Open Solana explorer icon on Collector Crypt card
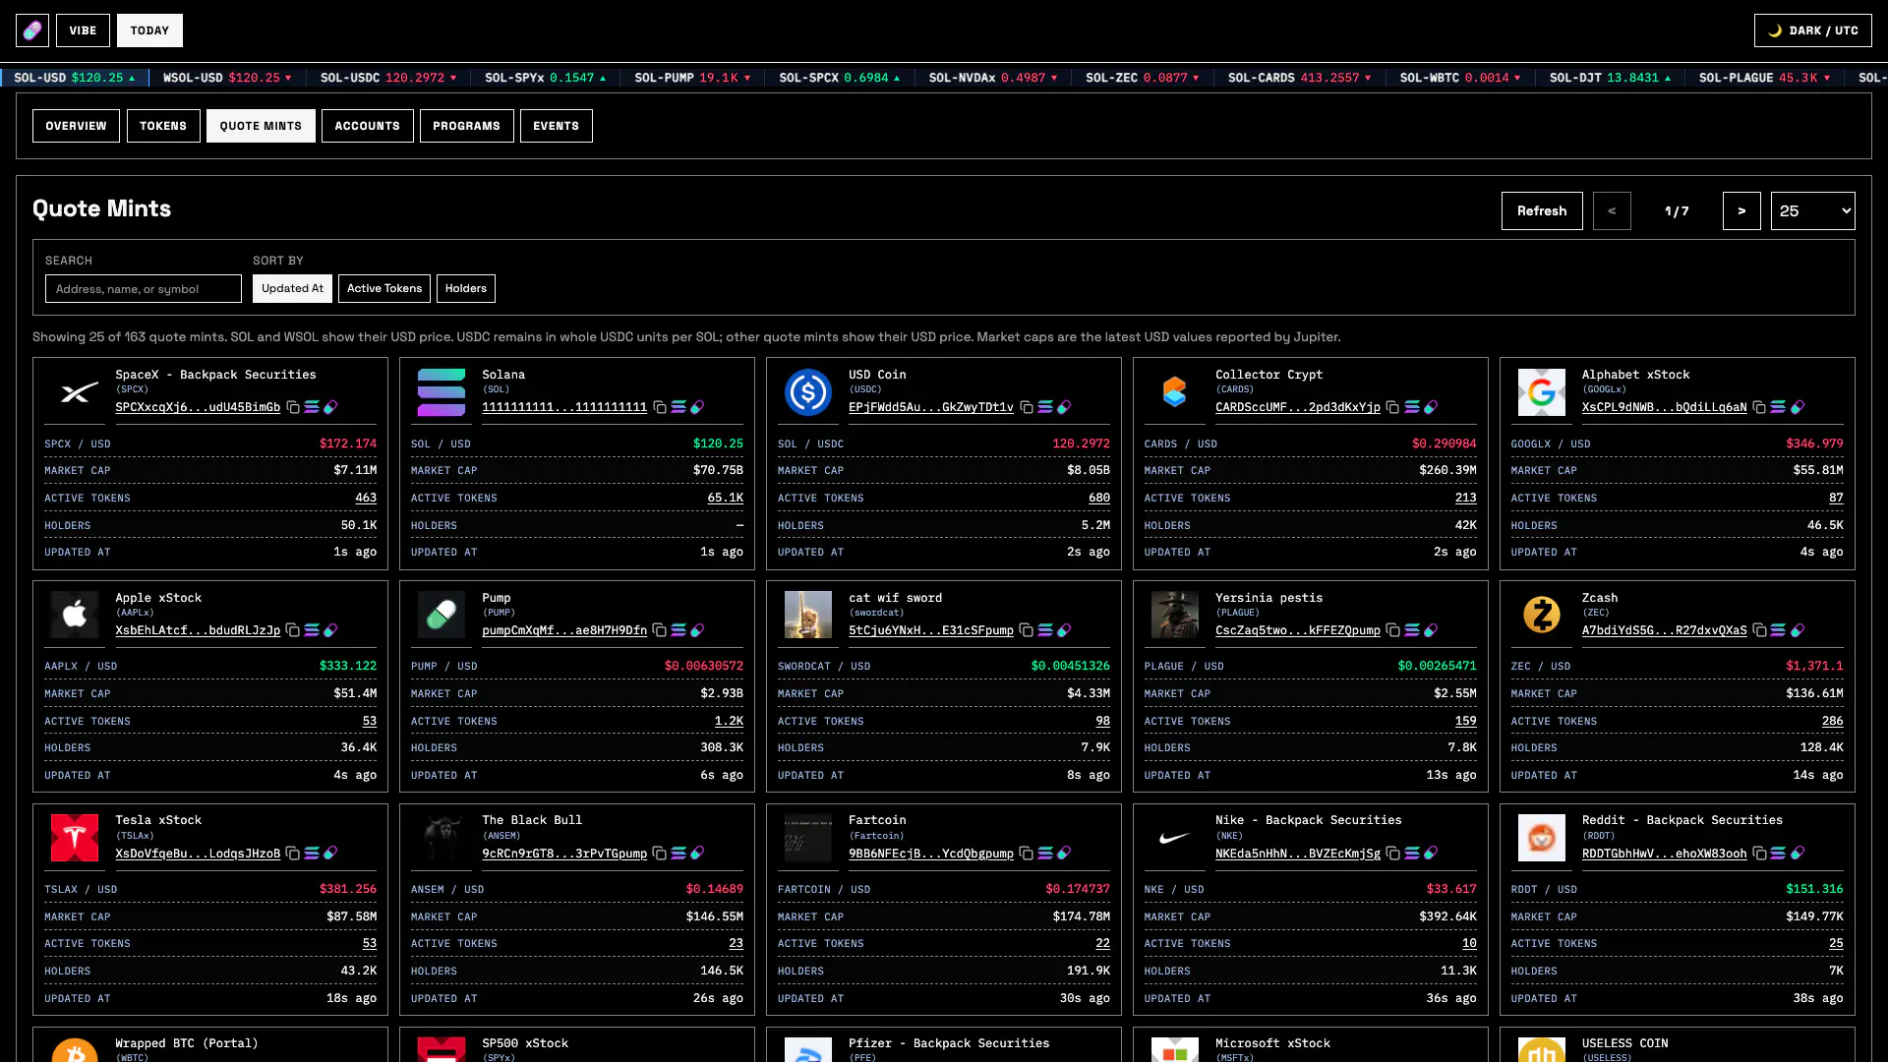 point(1412,407)
